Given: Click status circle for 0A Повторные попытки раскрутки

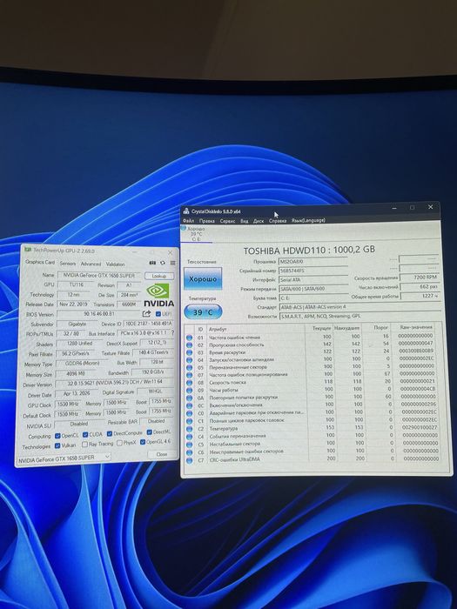Looking at the screenshot, I should tap(189, 398).
